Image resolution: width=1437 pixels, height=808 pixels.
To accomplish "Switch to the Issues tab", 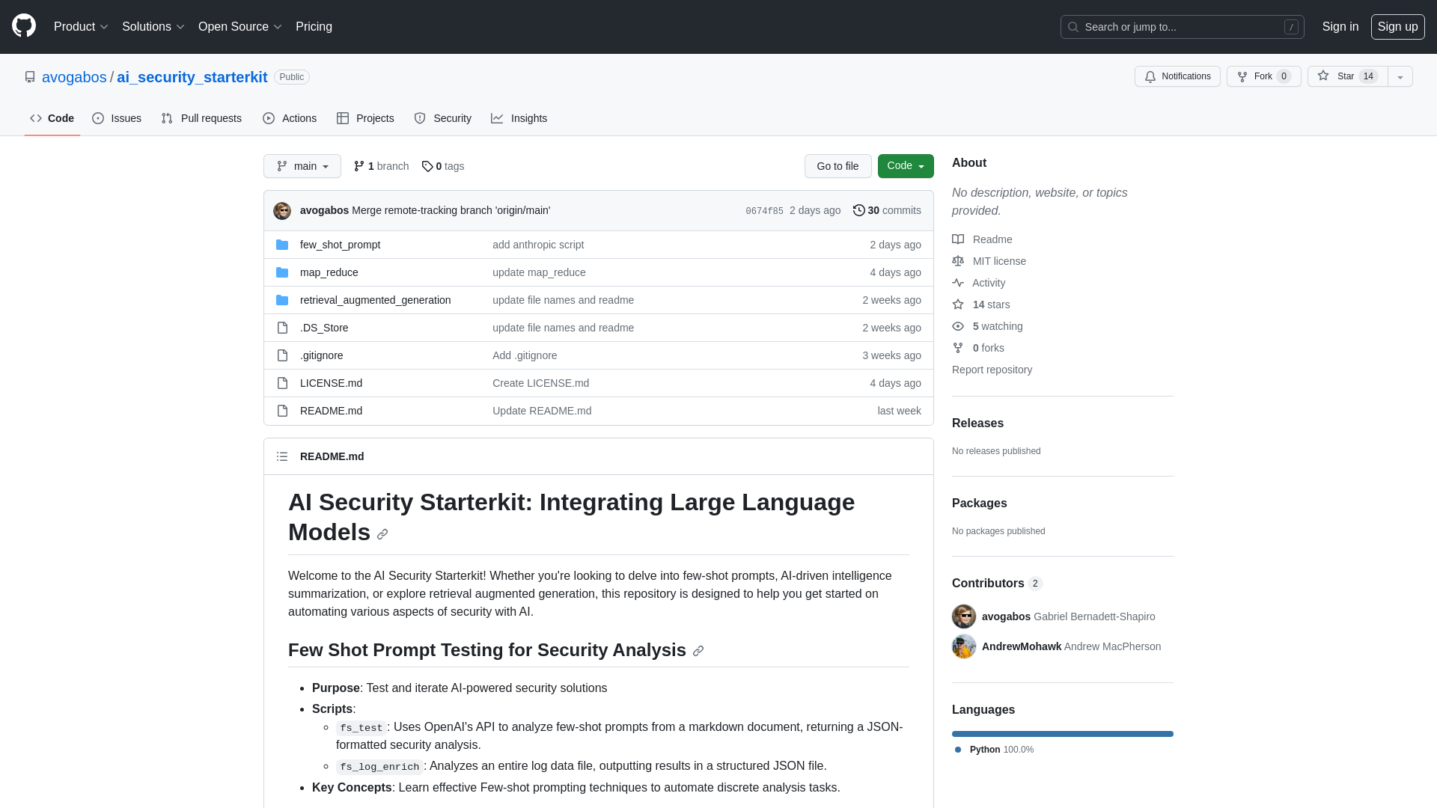I will (x=117, y=118).
